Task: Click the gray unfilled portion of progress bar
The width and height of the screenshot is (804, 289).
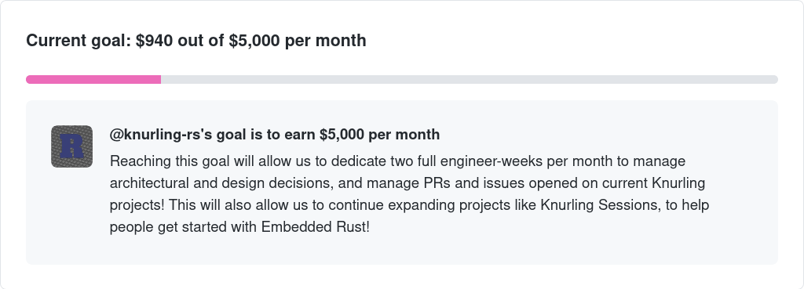Action: pos(470,79)
